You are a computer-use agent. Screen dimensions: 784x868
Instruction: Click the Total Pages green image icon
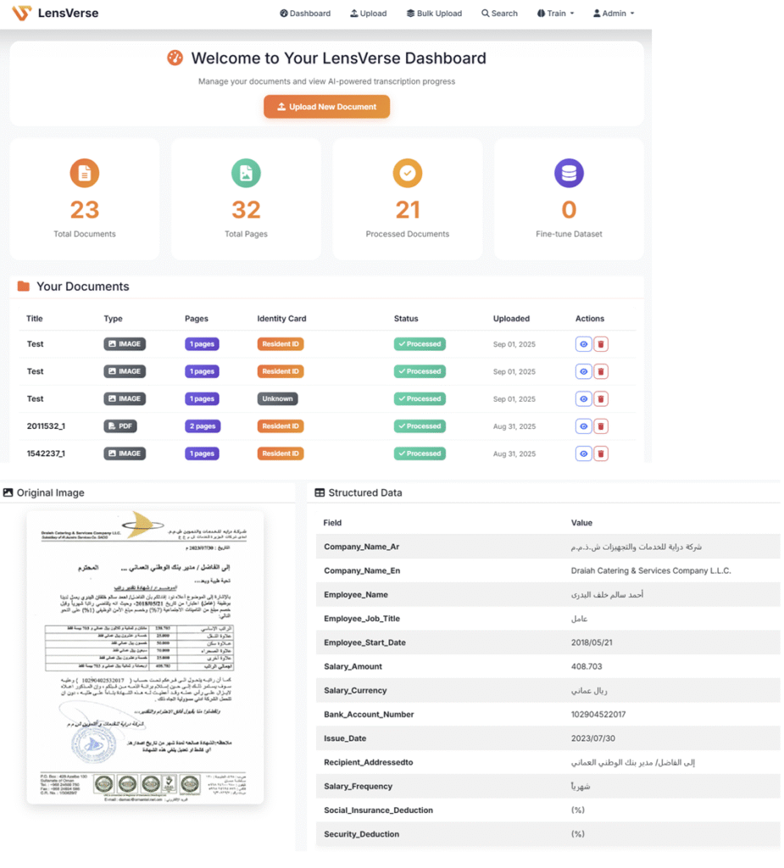(246, 173)
